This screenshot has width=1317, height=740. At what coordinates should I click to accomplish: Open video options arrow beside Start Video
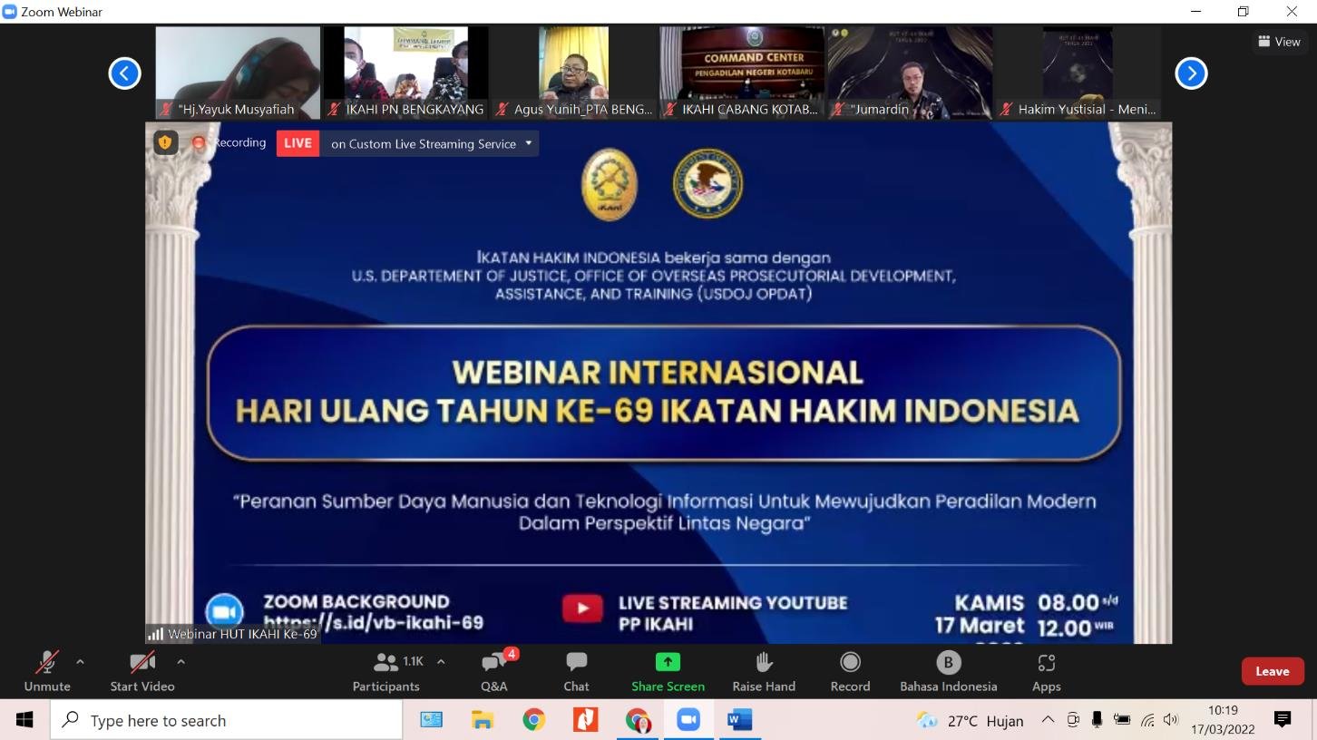coord(180,662)
